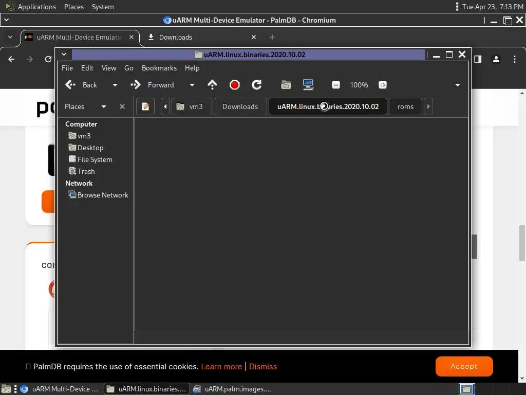Open the Bookmarks menu
The height and width of the screenshot is (395, 526).
(x=159, y=68)
